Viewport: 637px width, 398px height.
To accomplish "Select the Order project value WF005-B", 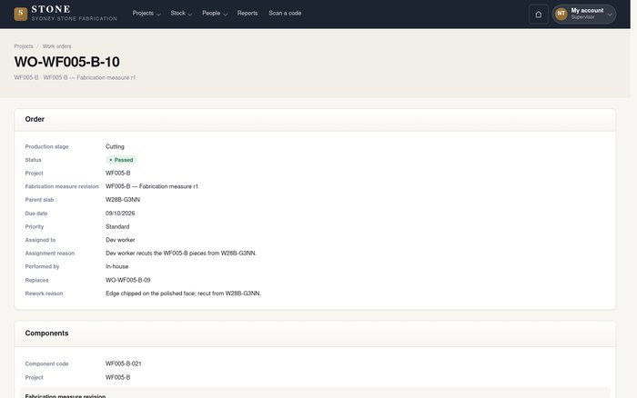I will 117,174.
